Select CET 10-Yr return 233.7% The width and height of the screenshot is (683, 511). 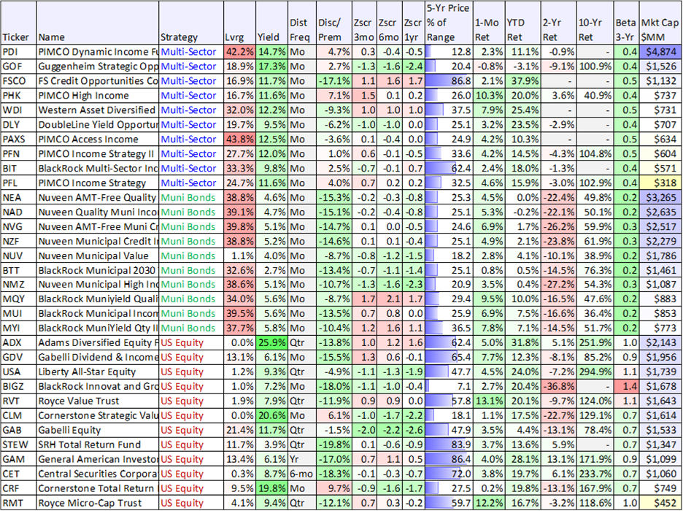tap(595, 474)
